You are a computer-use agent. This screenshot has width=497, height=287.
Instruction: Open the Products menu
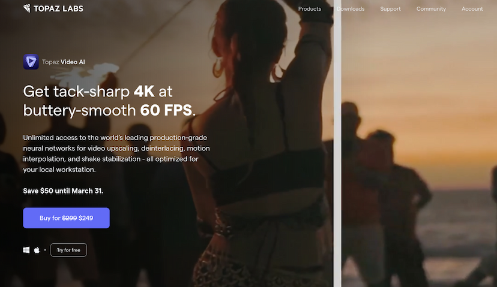click(309, 9)
